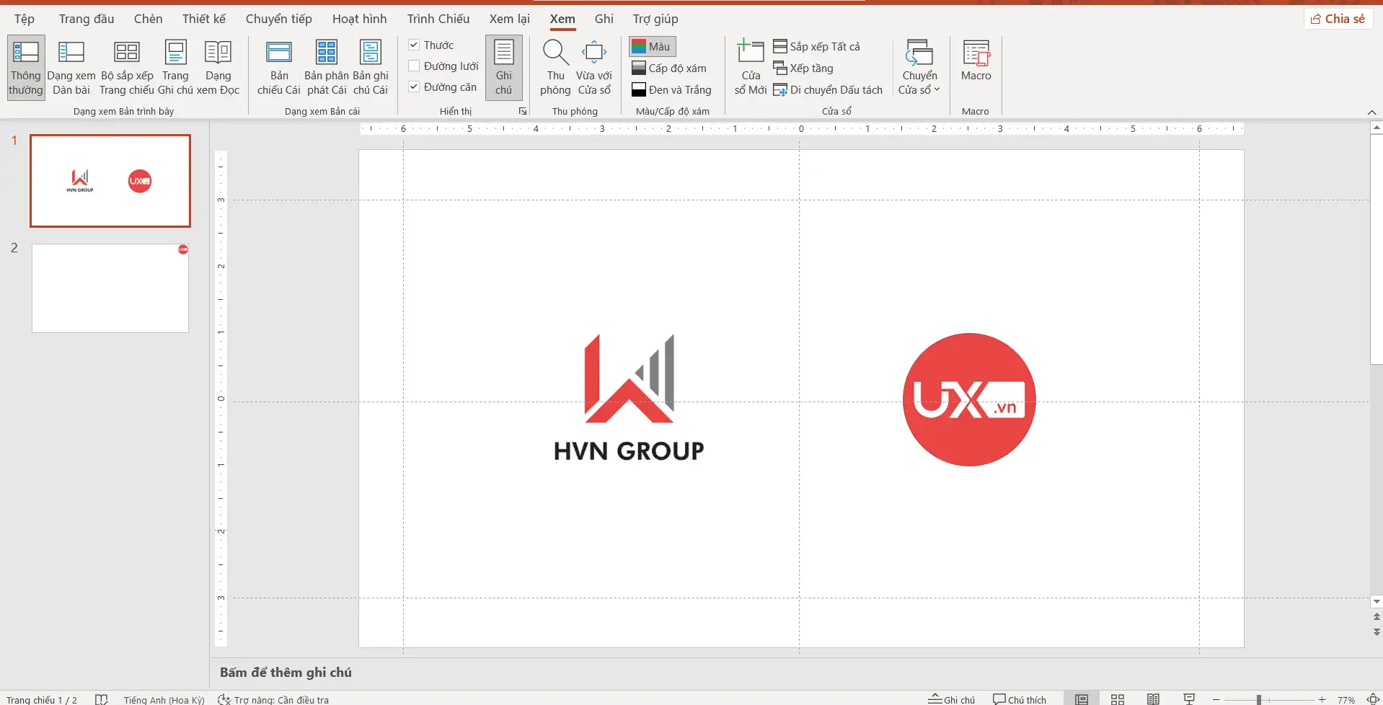1383x705 pixels.
Task: Click Sắp xếp Tất cả windows
Action: point(817,47)
